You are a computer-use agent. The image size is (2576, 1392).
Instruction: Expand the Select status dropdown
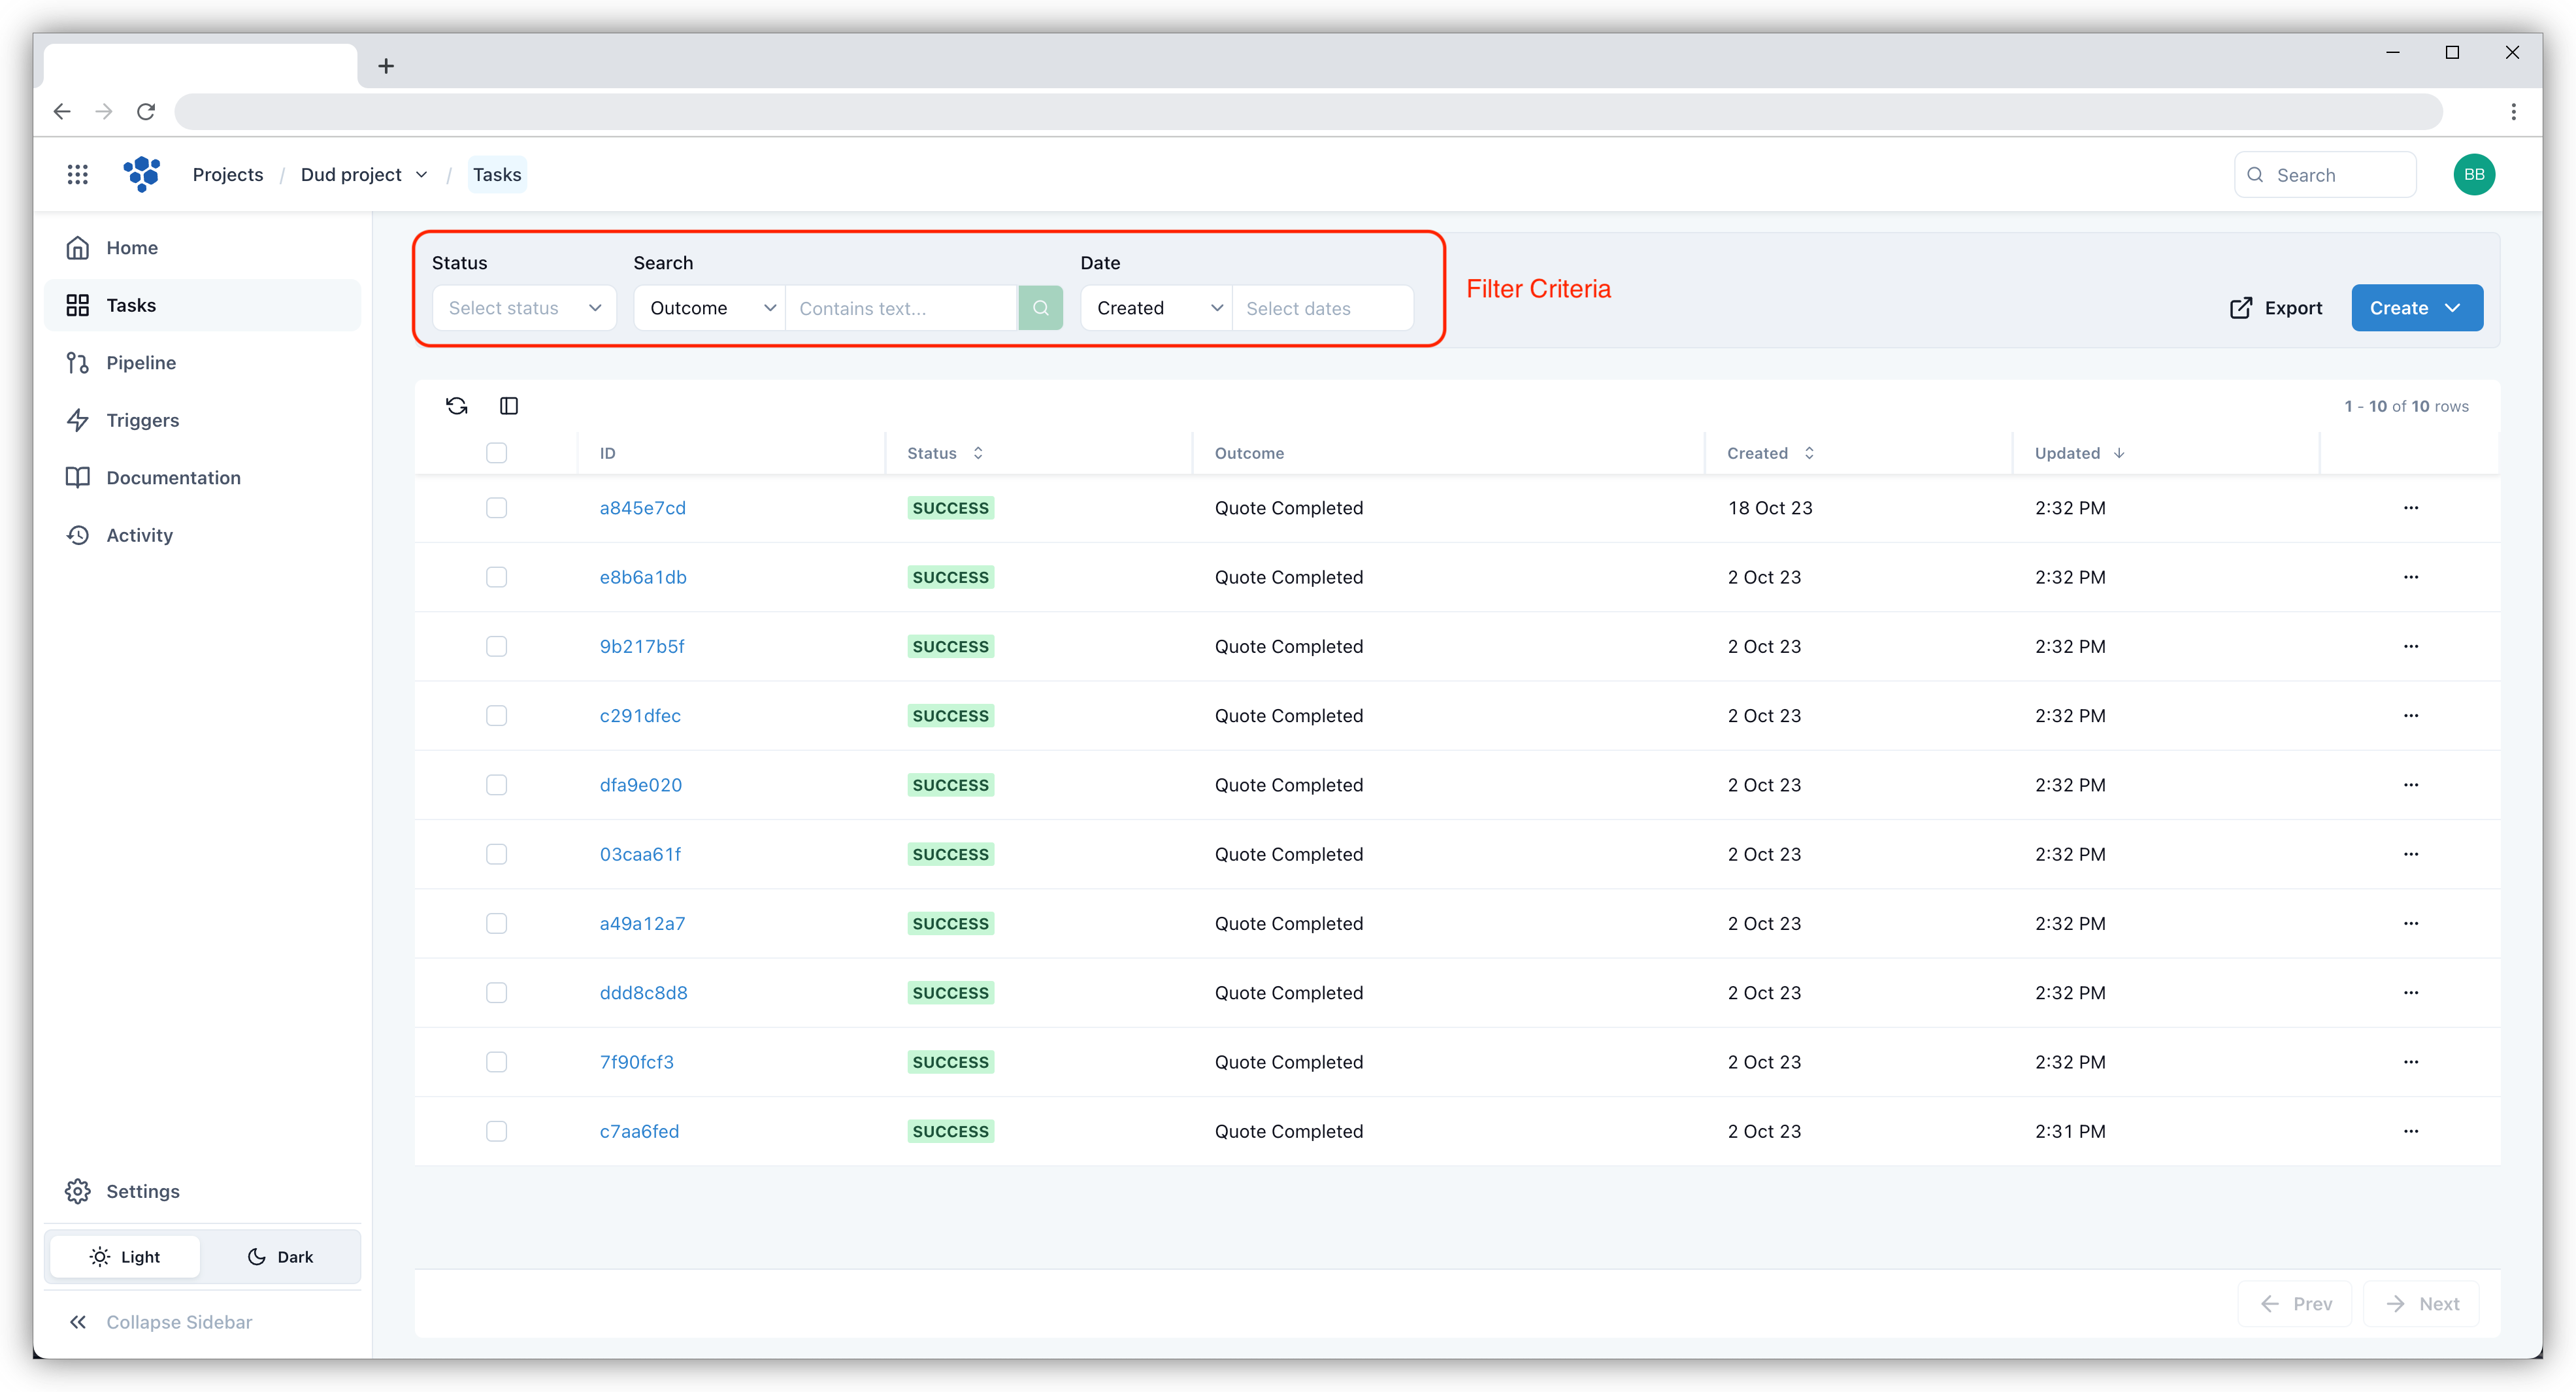click(524, 308)
